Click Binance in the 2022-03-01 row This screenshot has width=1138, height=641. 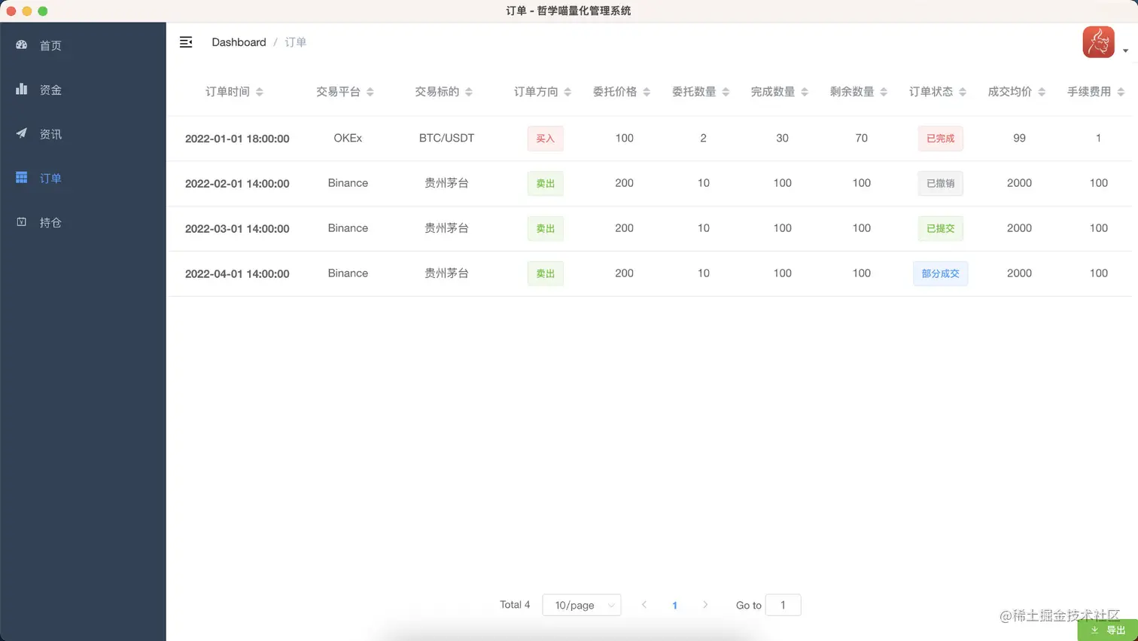coord(348,228)
